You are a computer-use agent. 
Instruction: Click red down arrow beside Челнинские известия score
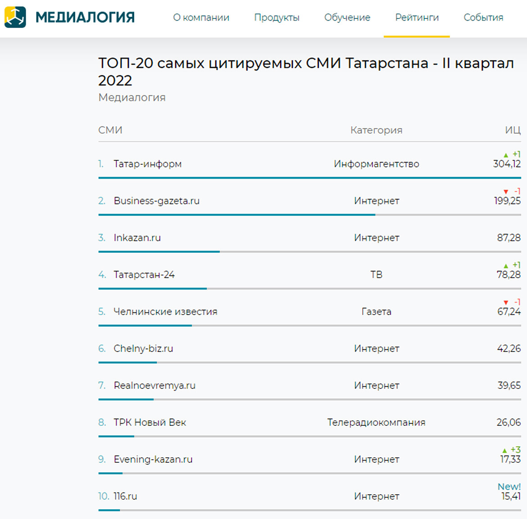[506, 302]
